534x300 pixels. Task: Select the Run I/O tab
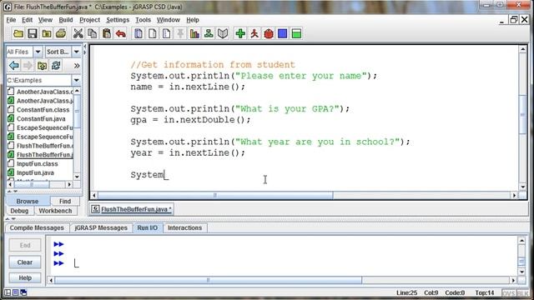pos(148,227)
